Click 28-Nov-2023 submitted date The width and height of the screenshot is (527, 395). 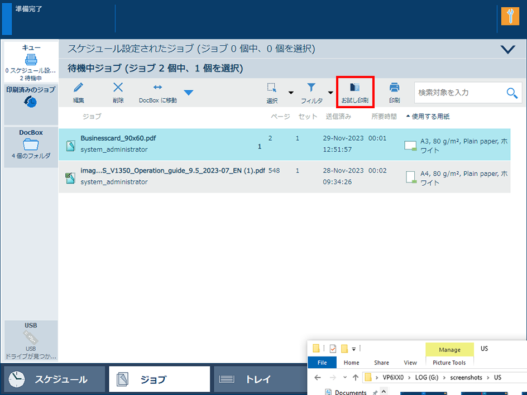pyautogui.click(x=343, y=171)
